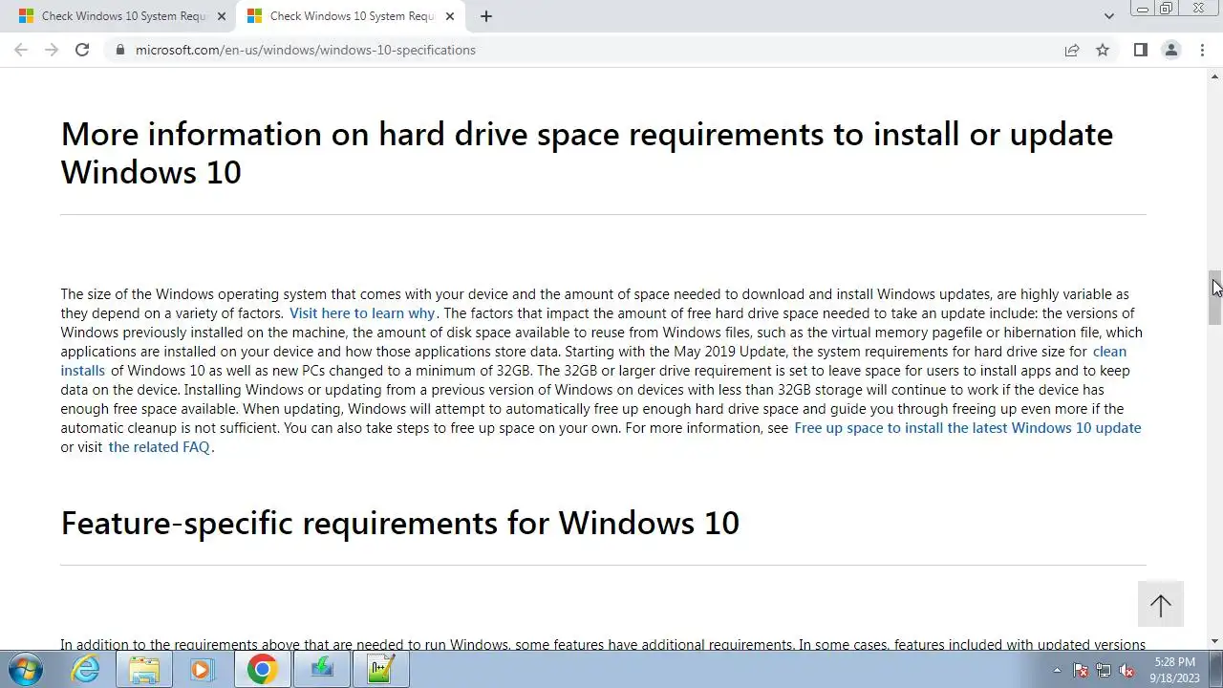Switch to the first Check Windows 10 tab
The image size is (1223, 688).
121,16
